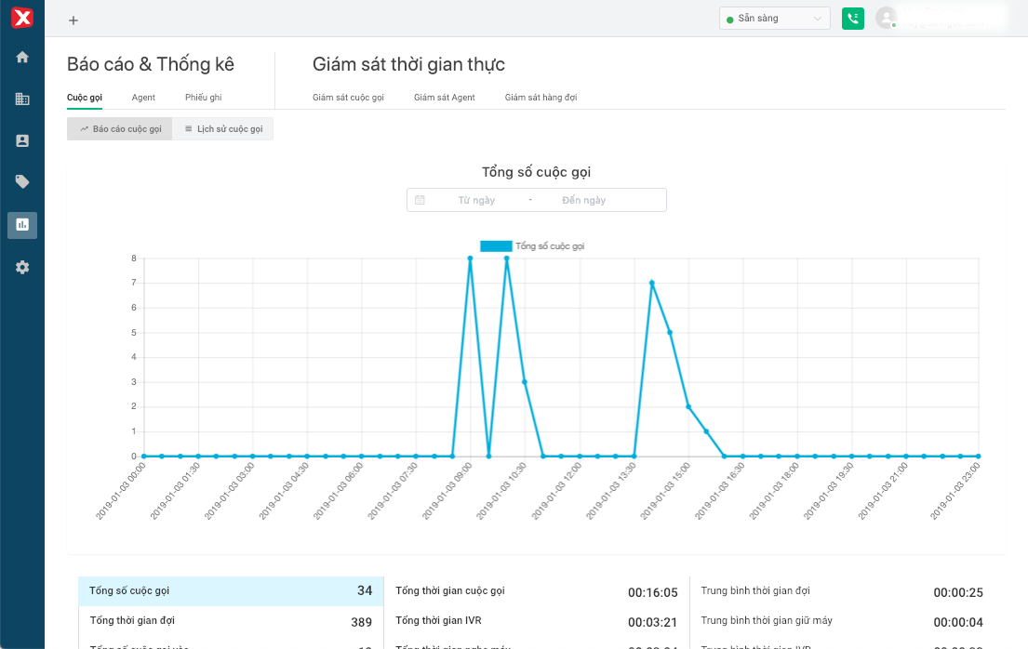Open the settings gear sidebar icon
Screen dimensions: 1028x649
click(x=22, y=268)
